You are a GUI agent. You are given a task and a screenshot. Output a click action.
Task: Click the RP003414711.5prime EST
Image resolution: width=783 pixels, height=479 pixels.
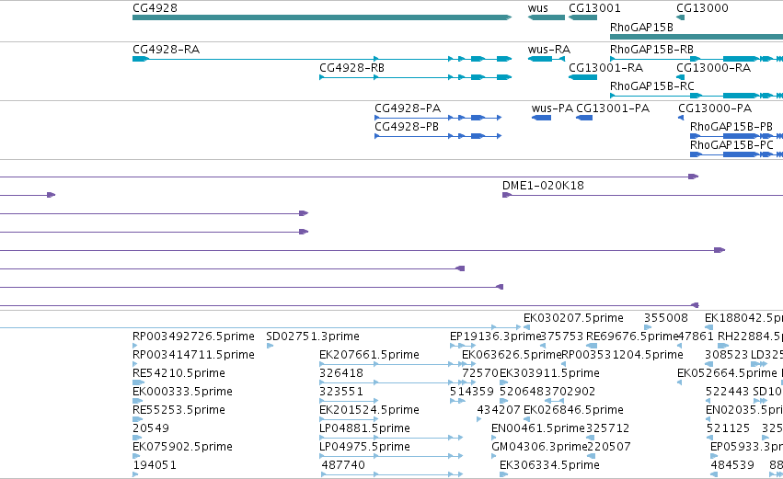(x=135, y=364)
